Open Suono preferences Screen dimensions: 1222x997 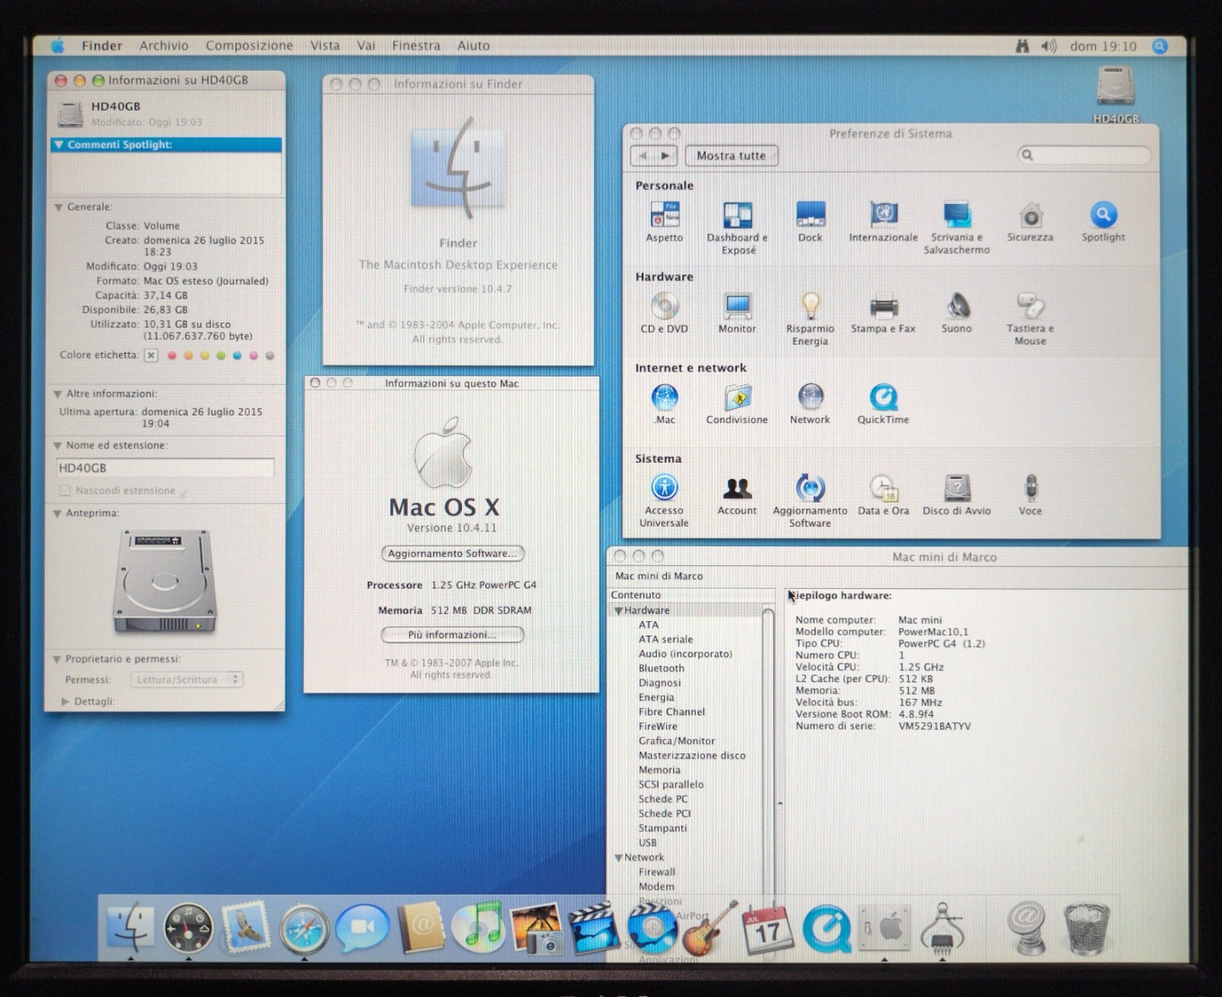coord(957,313)
